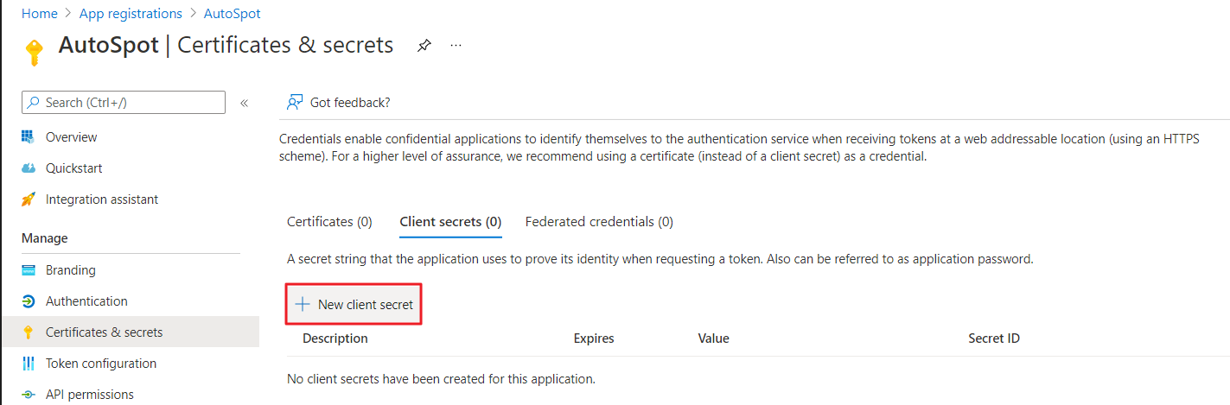Click the API permissions icon
Viewport: 1230px width, 405px height.
tap(29, 395)
